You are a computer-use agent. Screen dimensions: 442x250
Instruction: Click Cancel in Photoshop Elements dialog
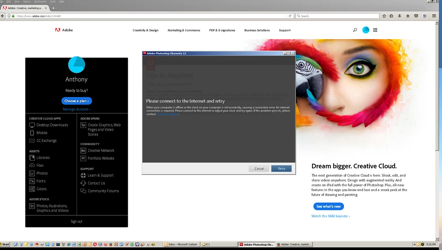(259, 169)
